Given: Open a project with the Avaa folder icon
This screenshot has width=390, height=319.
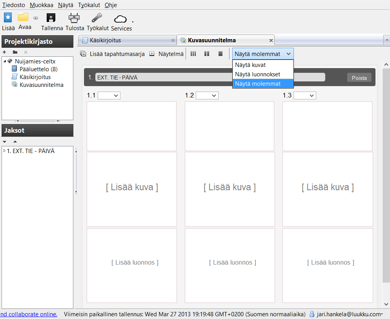Looking at the screenshot, I should [23, 17].
